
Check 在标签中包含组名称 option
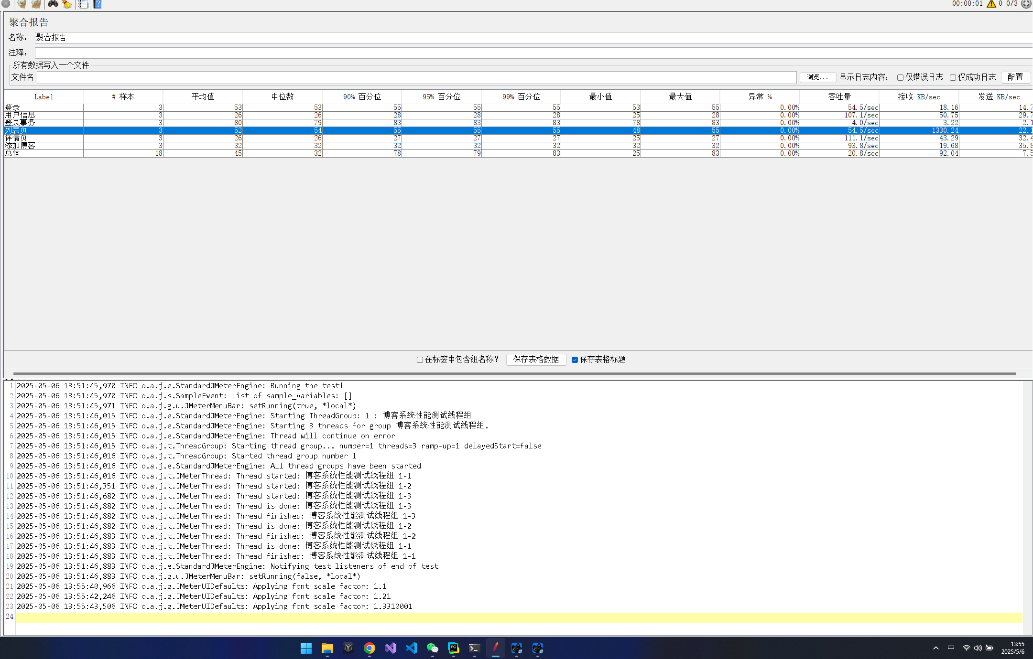click(419, 360)
